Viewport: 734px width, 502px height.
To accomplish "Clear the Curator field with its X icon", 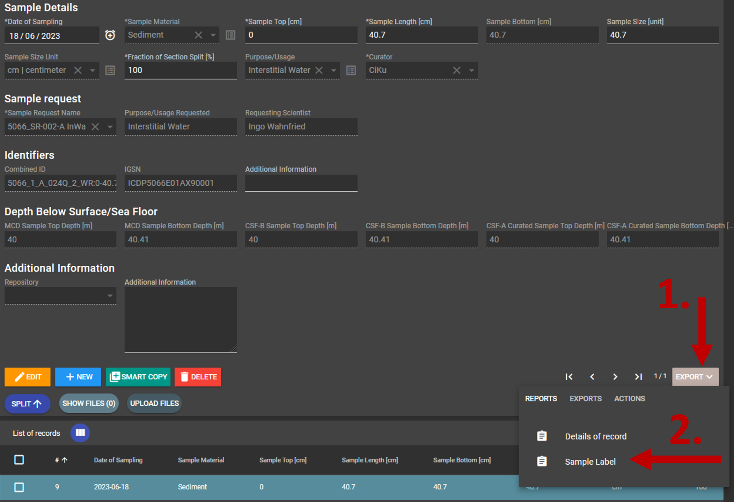I will tap(456, 71).
